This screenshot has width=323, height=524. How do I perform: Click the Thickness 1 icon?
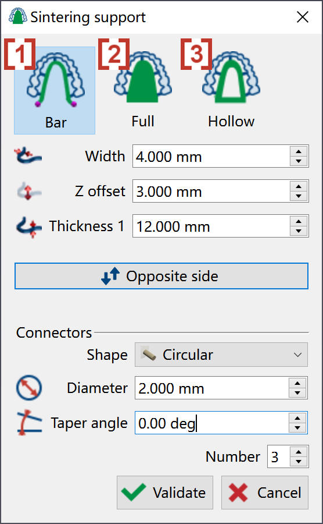click(28, 227)
